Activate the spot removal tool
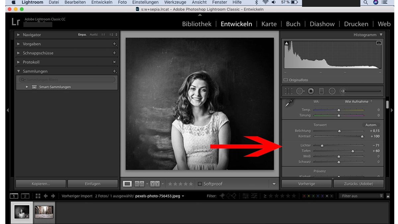The image size is (398, 224). click(x=300, y=91)
